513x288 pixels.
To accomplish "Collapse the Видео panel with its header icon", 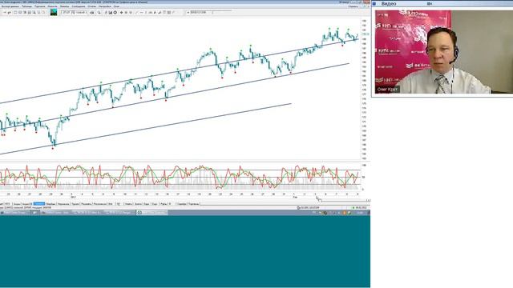I will click(374, 3).
